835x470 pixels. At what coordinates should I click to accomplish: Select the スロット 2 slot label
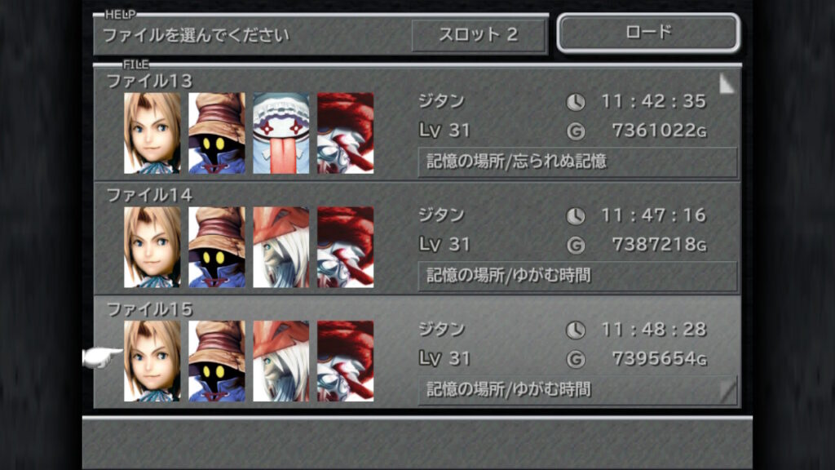coord(479,35)
